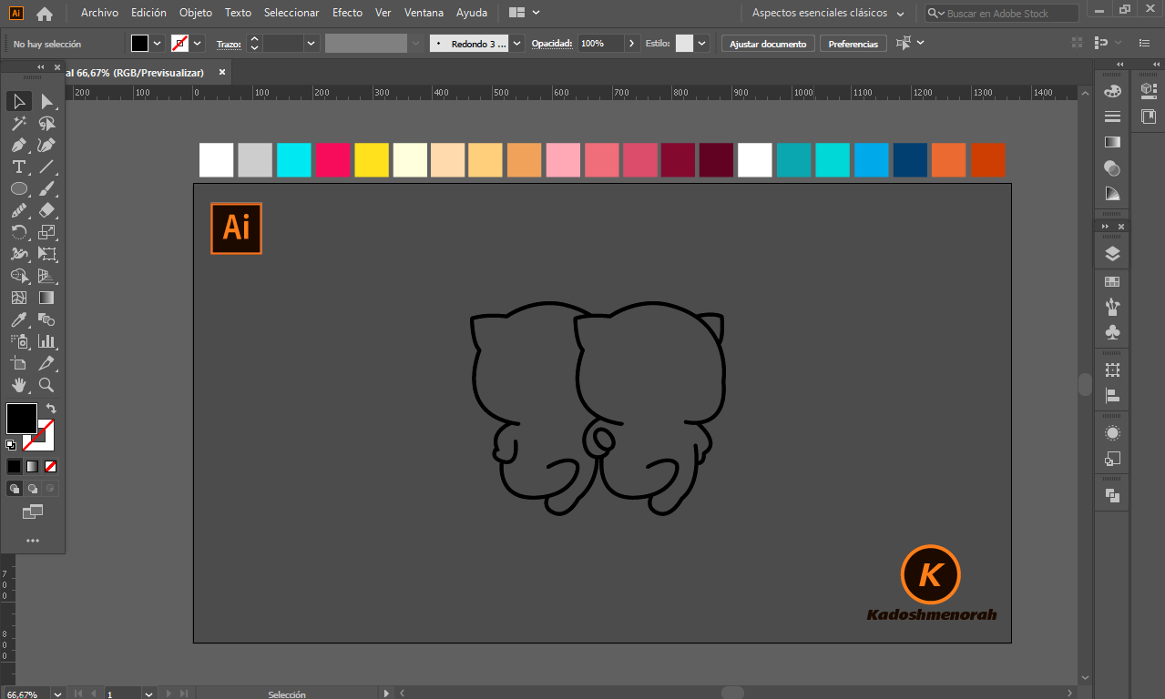1165x699 pixels.
Task: Open zoom level dropdown in status bar
Action: (x=57, y=694)
